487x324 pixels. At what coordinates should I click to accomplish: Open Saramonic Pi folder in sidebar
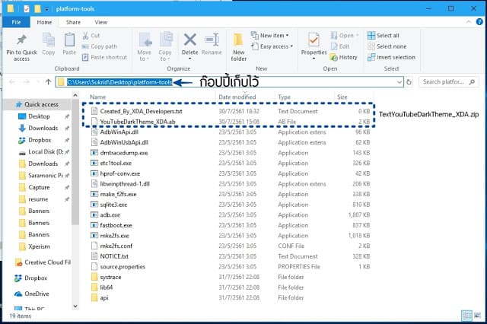46,176
